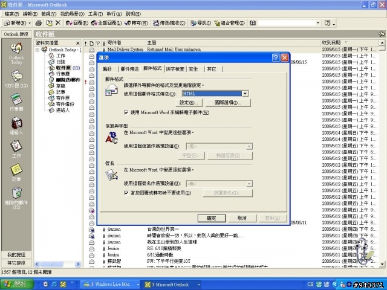Image resolution: width=387 pixels, height=290 pixels.
Task: Collapse the Outlook Today tree node
Action: 37,50
